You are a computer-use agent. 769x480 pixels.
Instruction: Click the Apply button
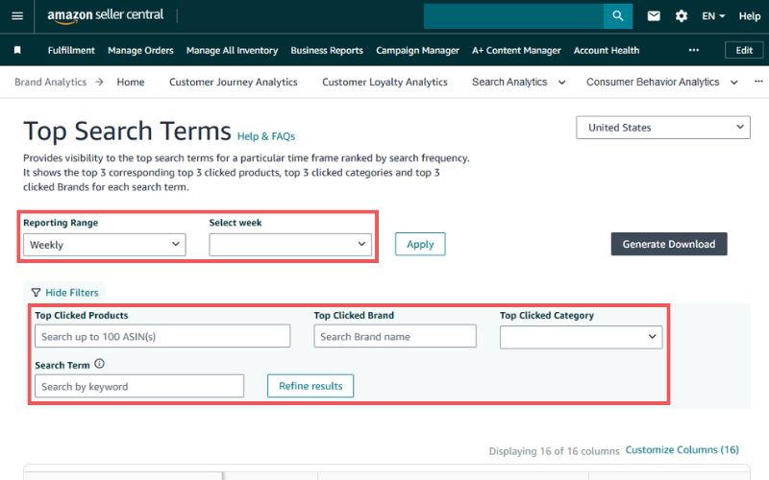[x=420, y=244]
